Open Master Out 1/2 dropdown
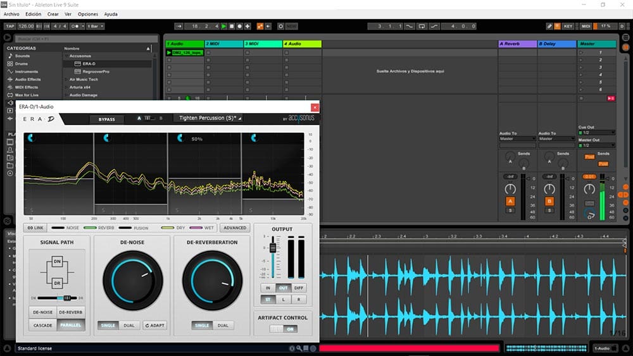Screen dimensions: 633x356 click(x=597, y=145)
